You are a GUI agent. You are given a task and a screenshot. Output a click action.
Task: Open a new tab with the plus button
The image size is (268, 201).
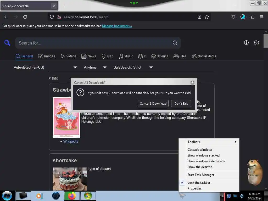[64, 6]
